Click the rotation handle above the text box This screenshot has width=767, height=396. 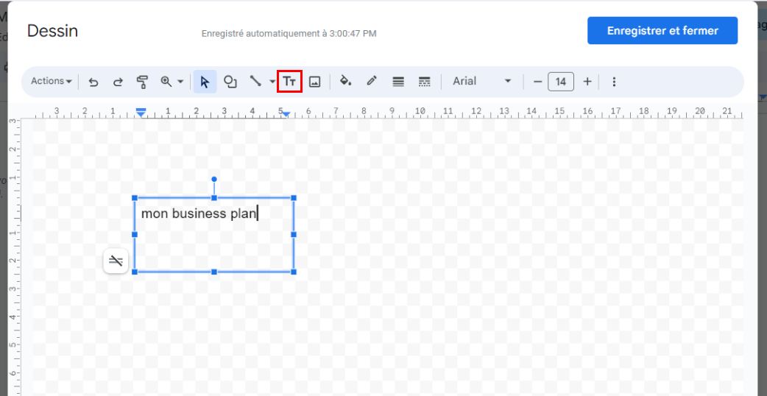click(x=214, y=180)
